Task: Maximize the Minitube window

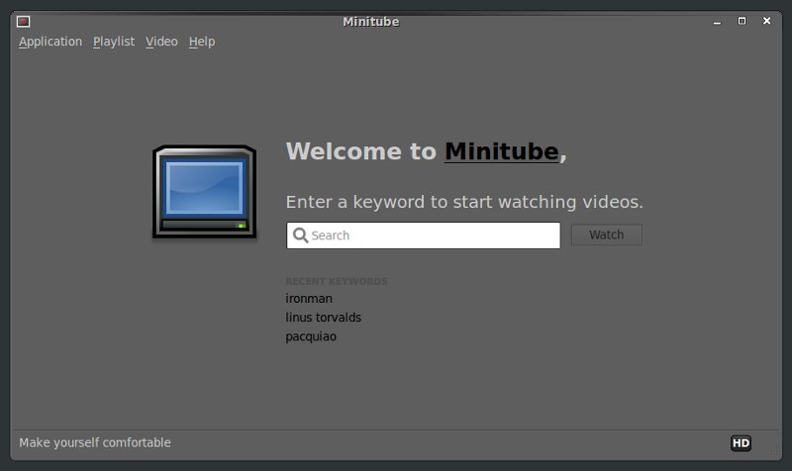Action: click(742, 21)
